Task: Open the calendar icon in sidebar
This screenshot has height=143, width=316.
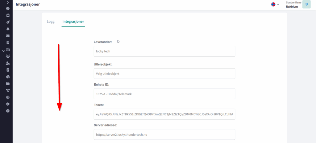Action: click(8, 15)
